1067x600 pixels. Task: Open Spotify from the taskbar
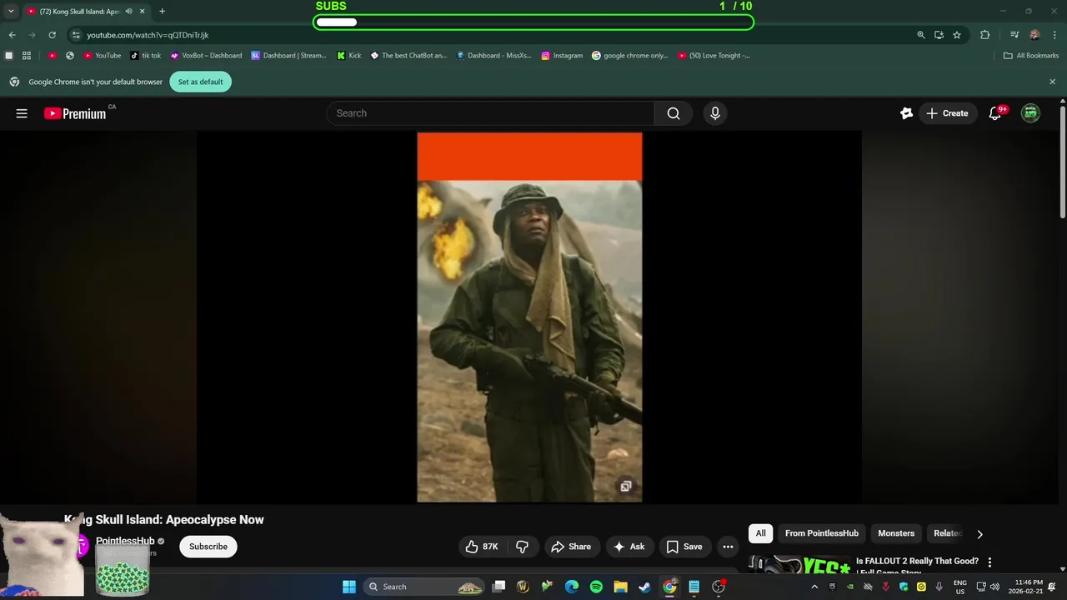tap(596, 587)
